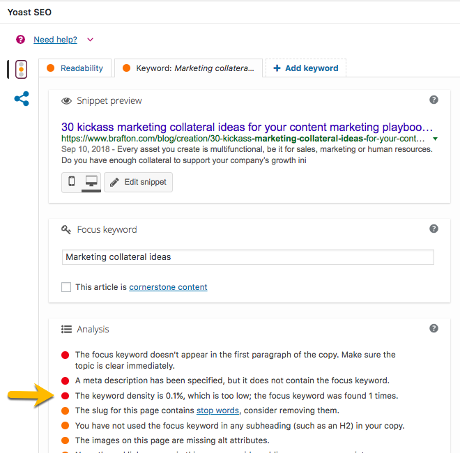
Task: Expand the Need help chevron
Action: click(x=90, y=40)
